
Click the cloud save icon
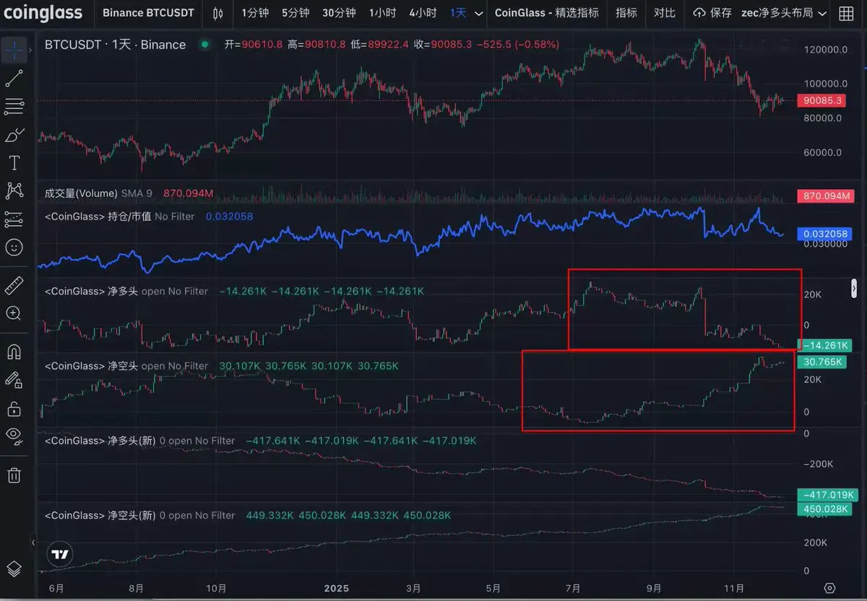[x=699, y=13]
